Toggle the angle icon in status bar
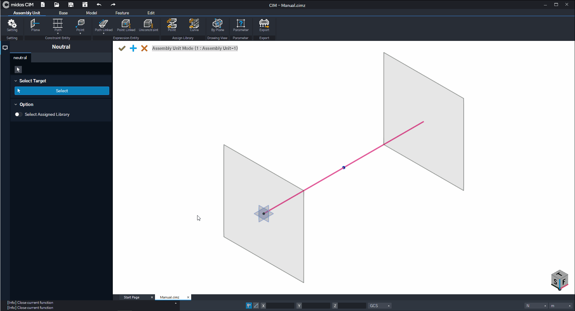The image size is (575, 311). pyautogui.click(x=256, y=306)
